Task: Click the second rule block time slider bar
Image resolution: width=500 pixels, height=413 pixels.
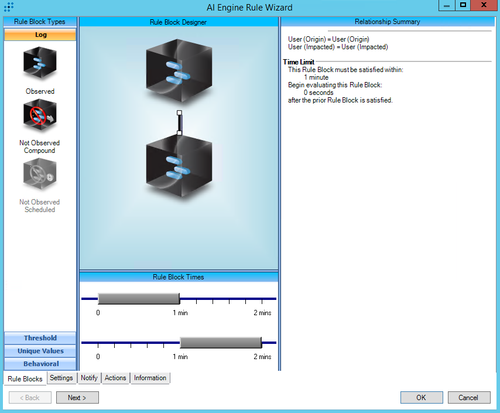Action: pos(220,343)
